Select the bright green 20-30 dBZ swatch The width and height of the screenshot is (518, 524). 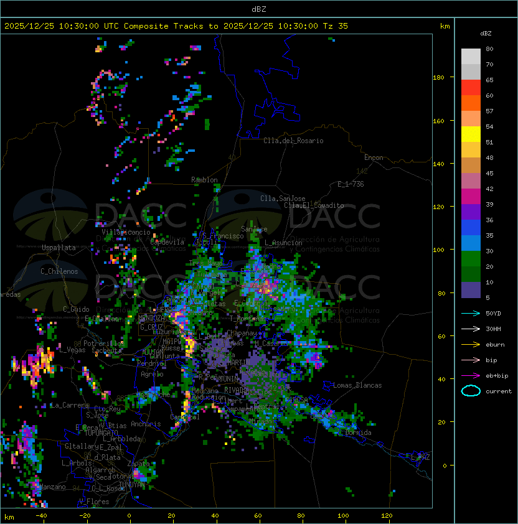point(471,259)
